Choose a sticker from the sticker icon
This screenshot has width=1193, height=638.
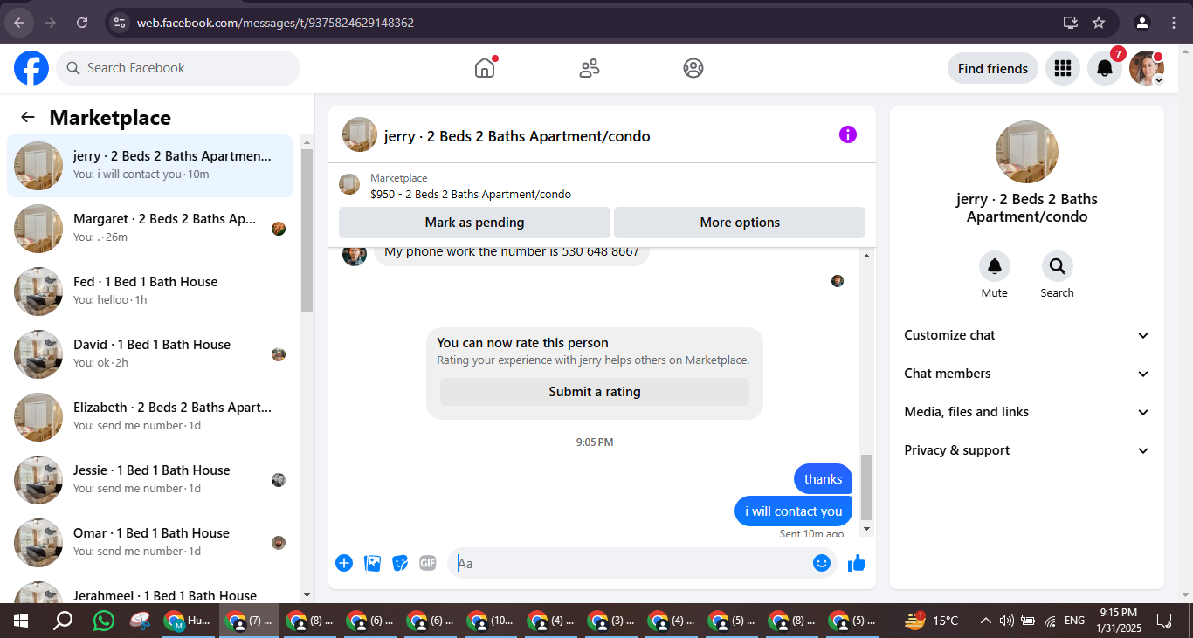click(400, 563)
